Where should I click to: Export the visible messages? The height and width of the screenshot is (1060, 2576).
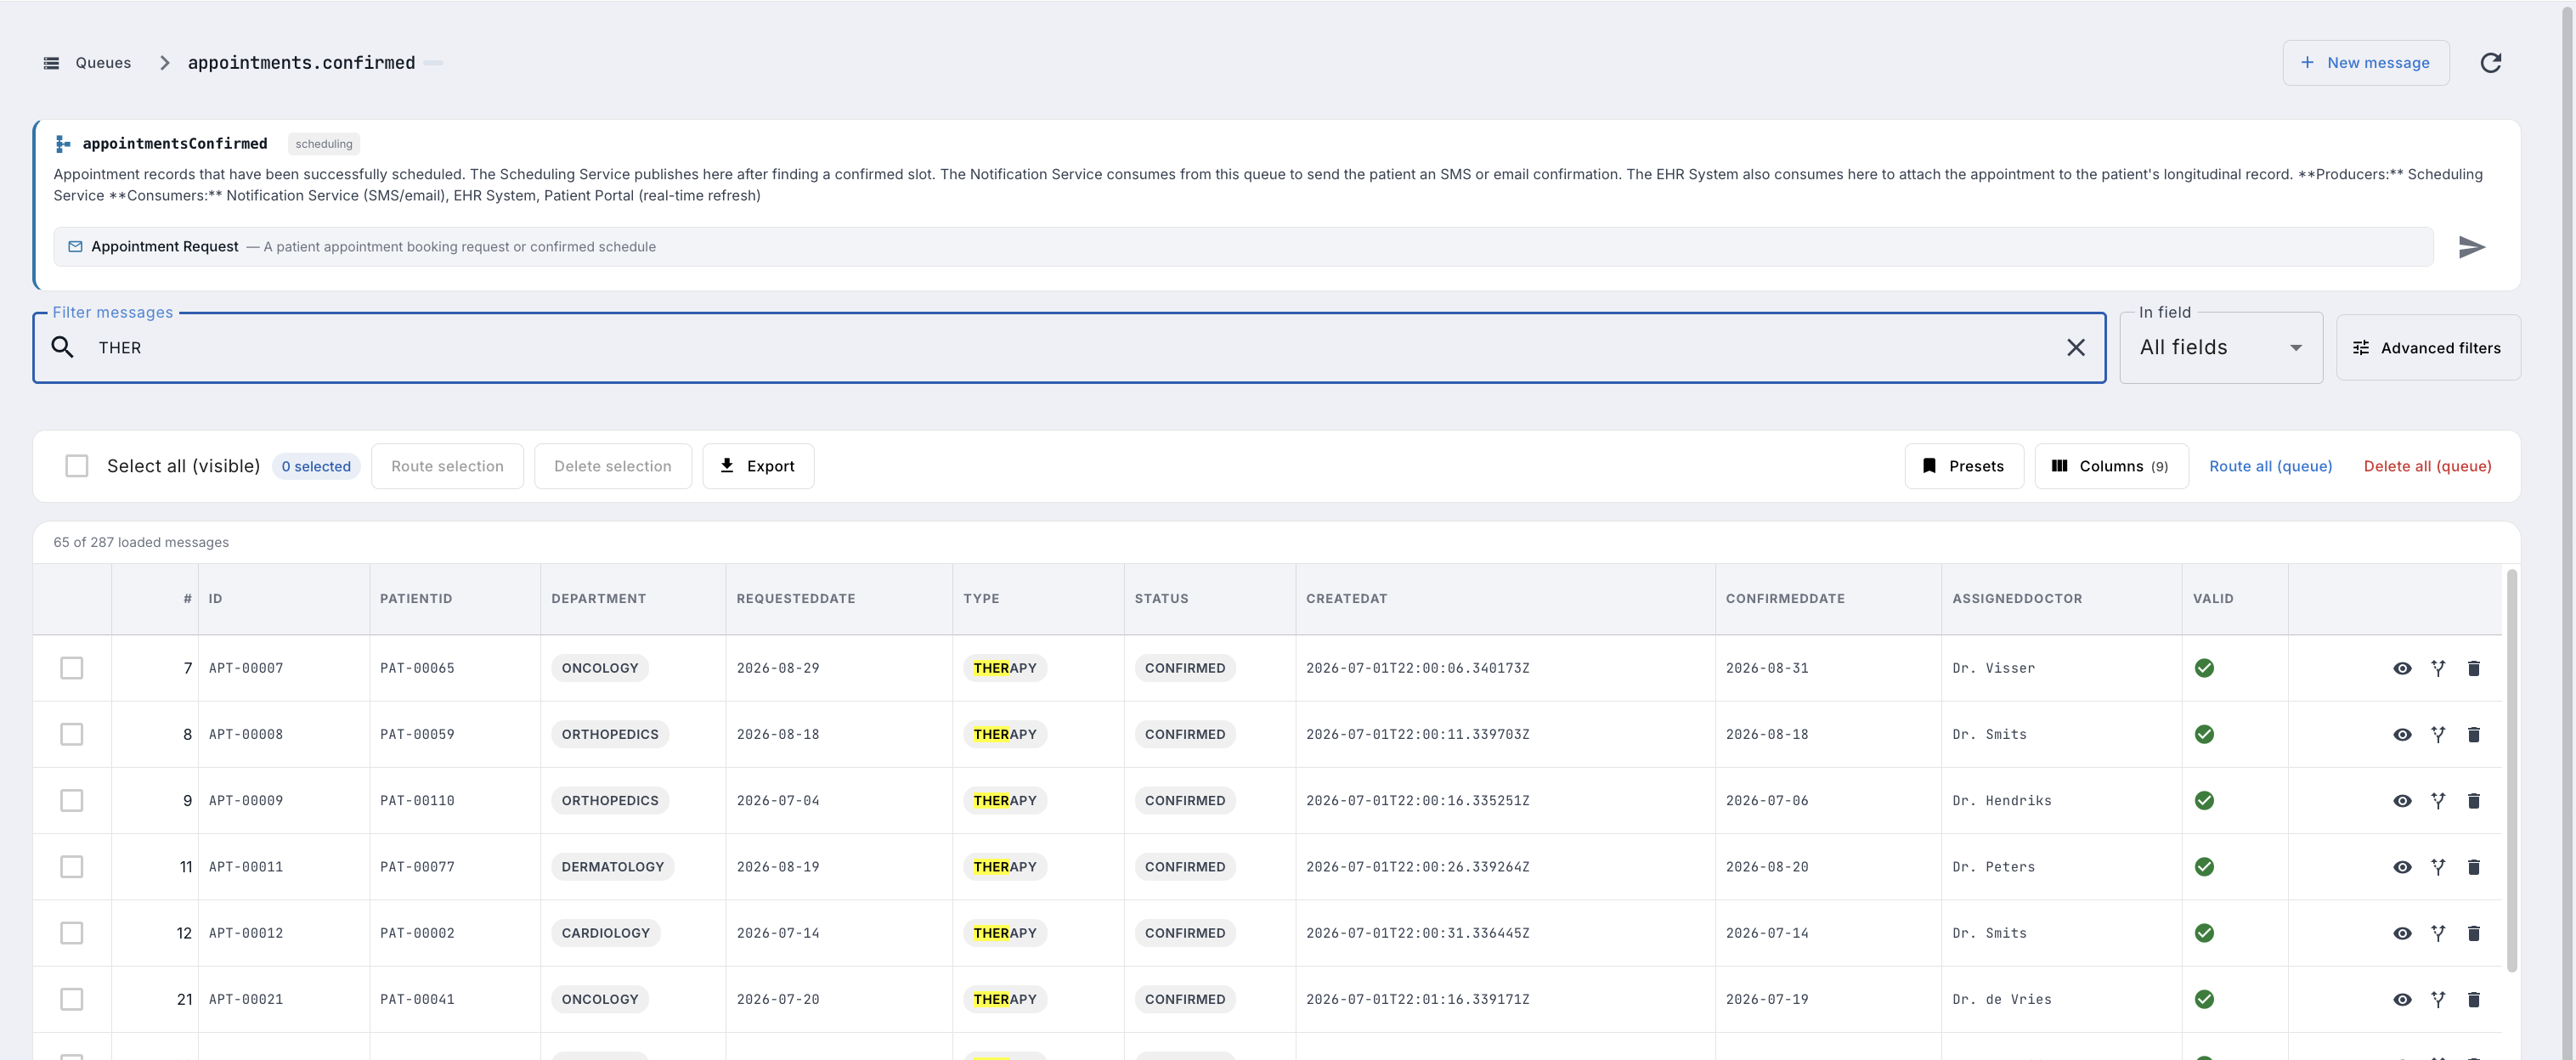[x=758, y=466]
